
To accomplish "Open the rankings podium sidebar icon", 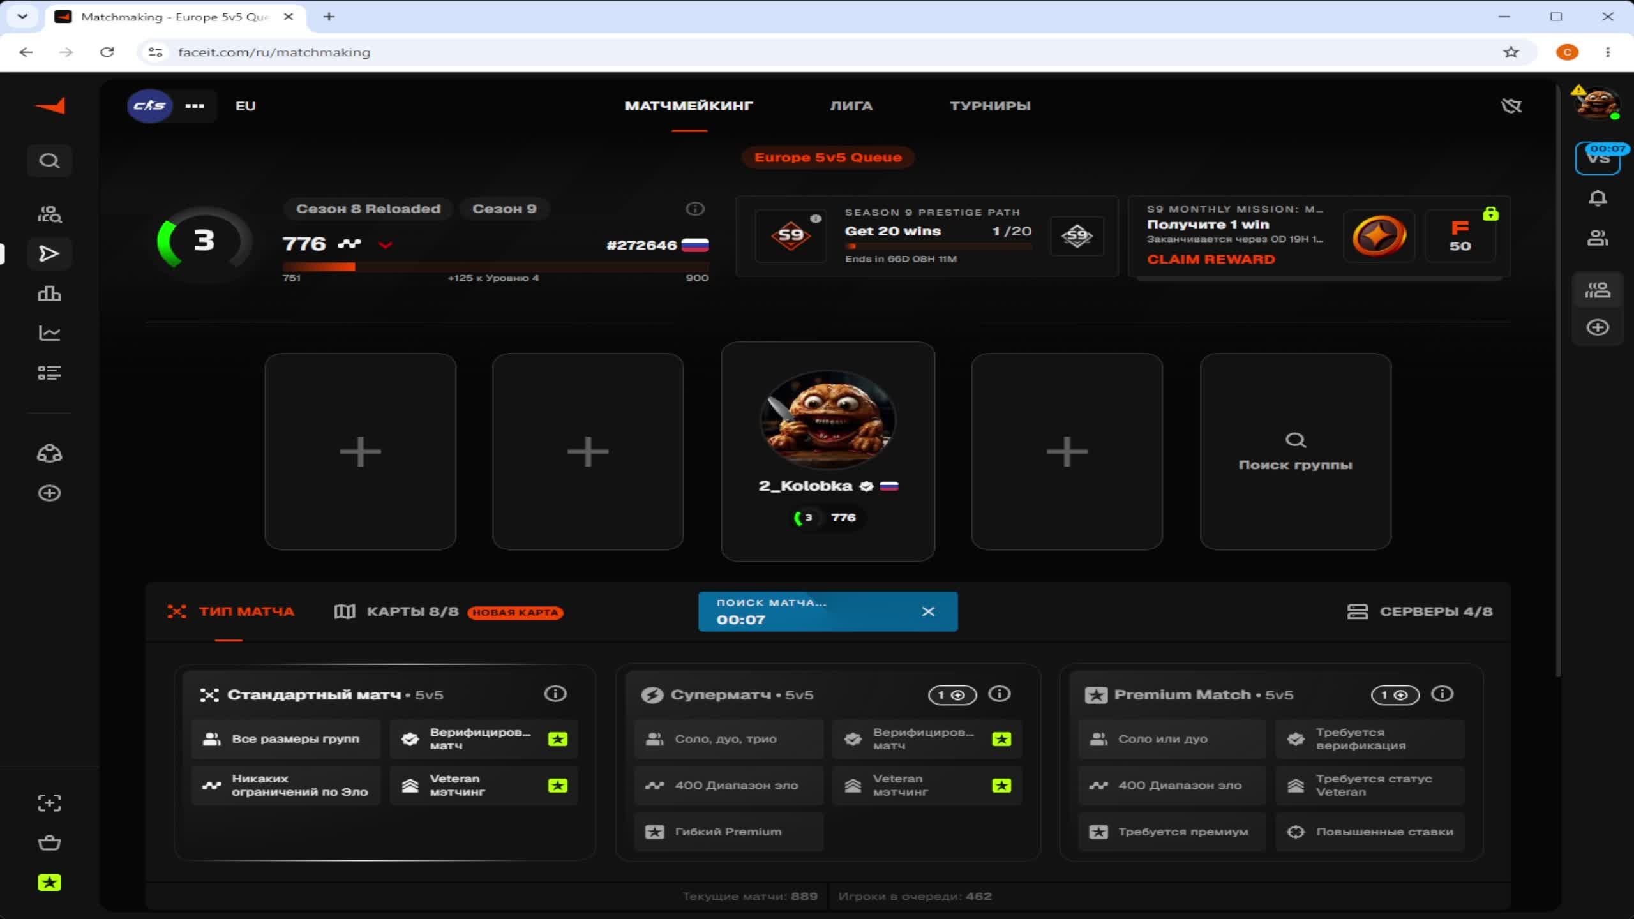I will (x=49, y=294).
